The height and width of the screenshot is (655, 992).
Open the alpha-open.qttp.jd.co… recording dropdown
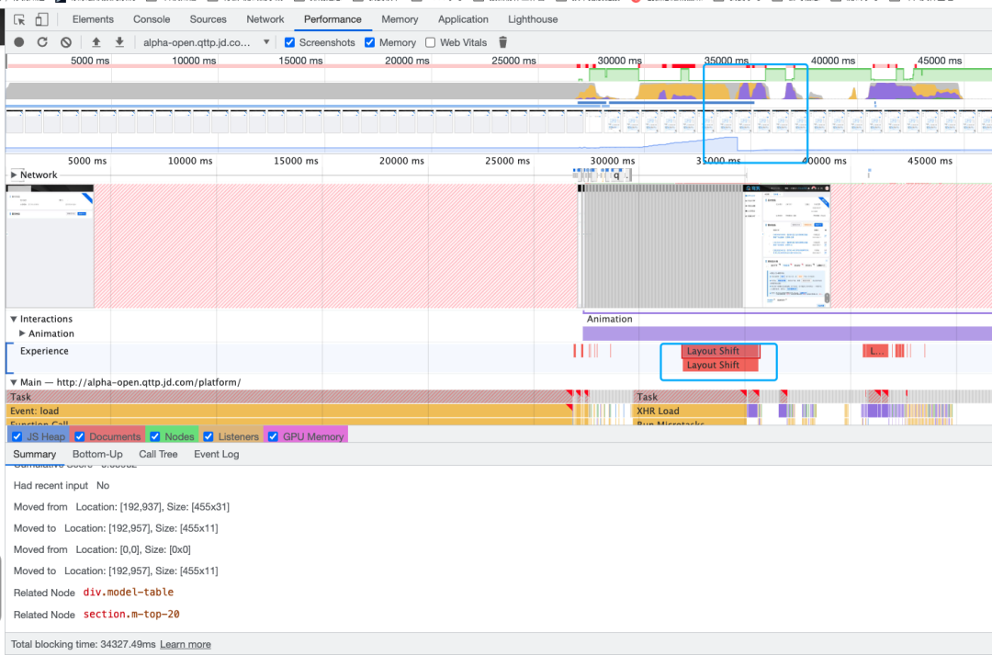click(x=207, y=42)
